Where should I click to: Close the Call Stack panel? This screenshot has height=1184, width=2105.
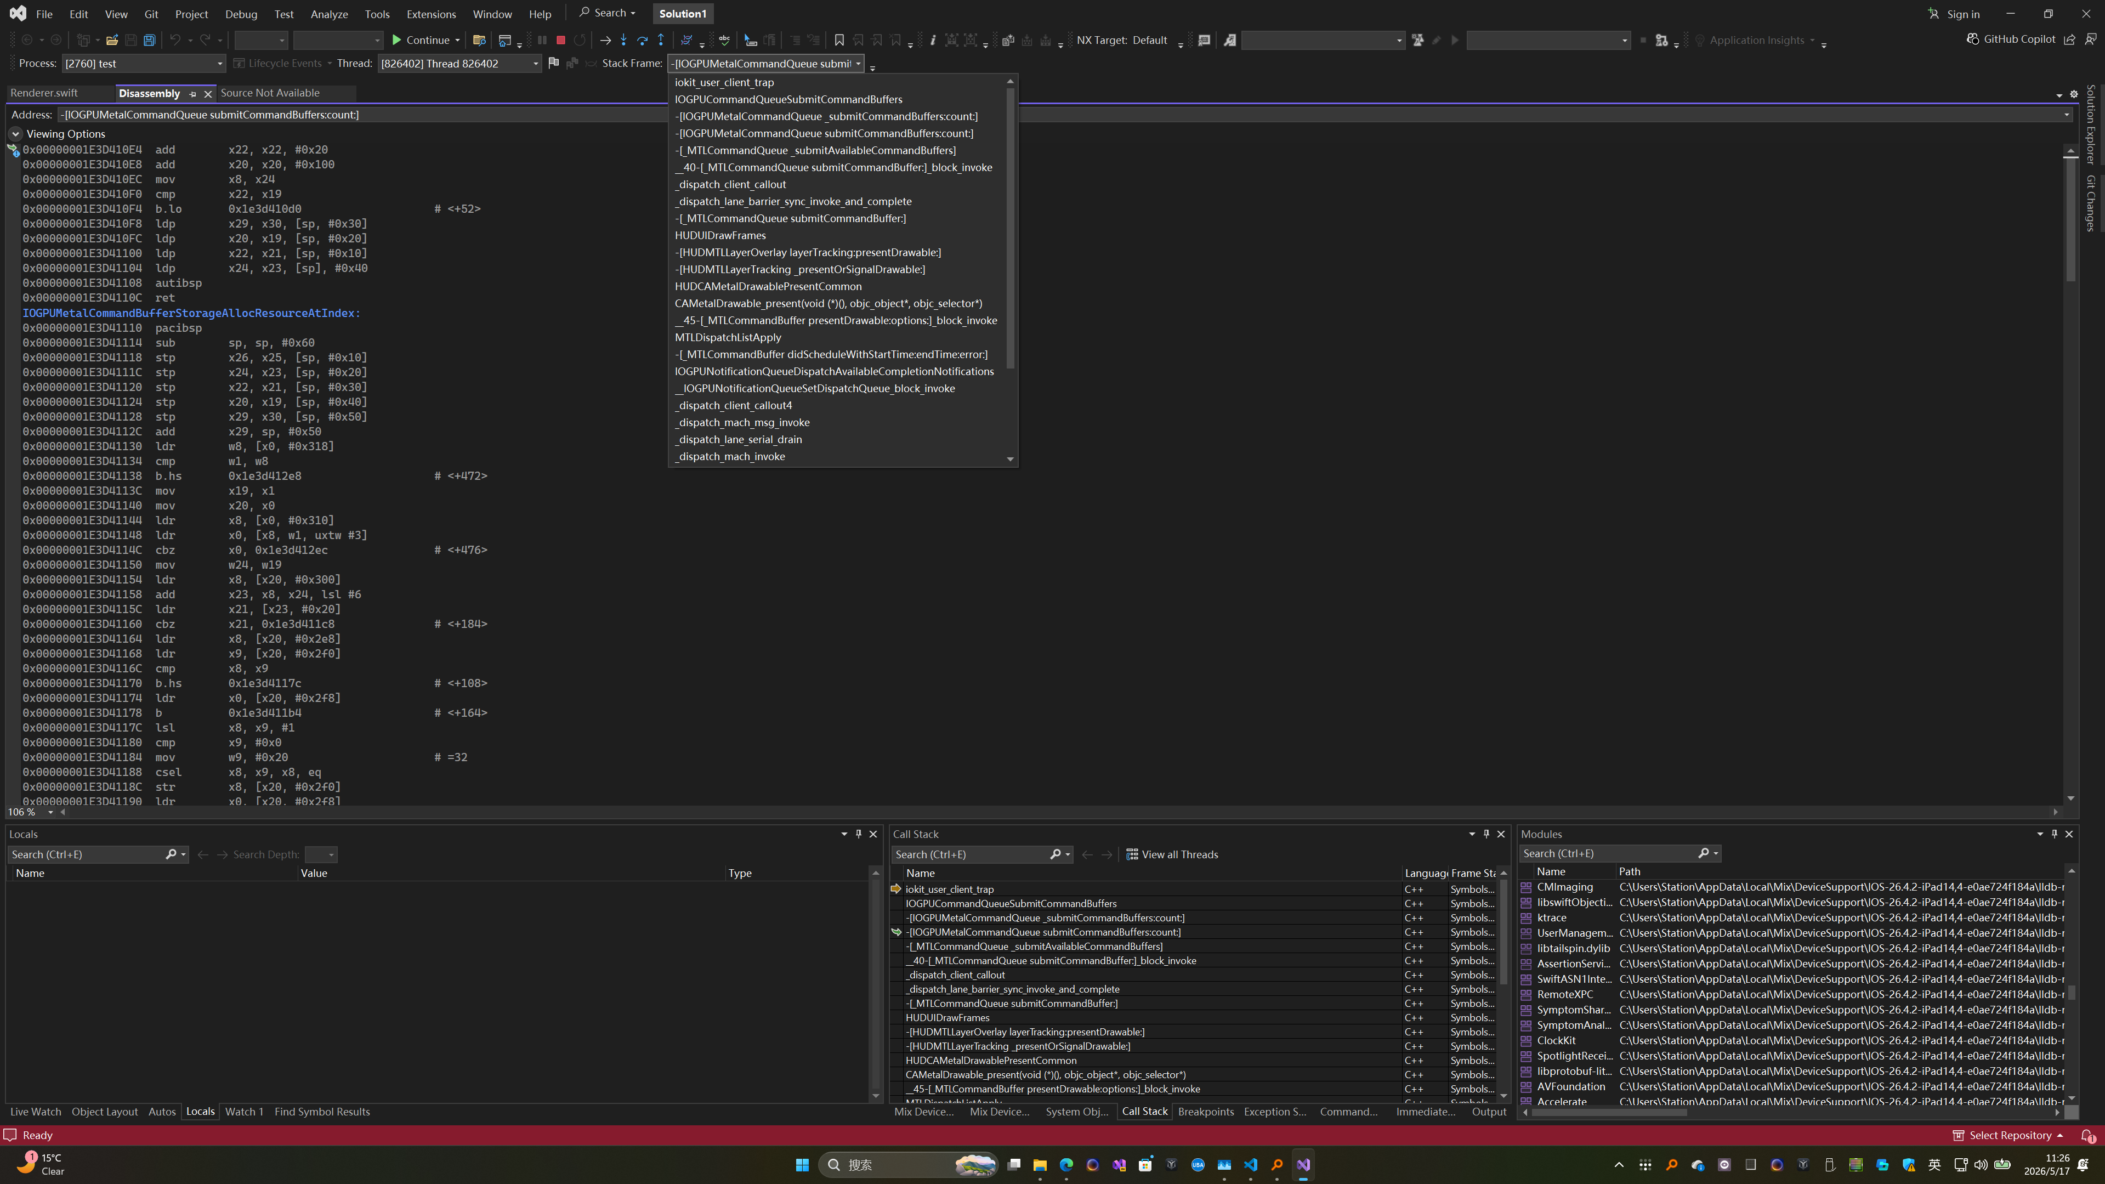tap(1500, 834)
